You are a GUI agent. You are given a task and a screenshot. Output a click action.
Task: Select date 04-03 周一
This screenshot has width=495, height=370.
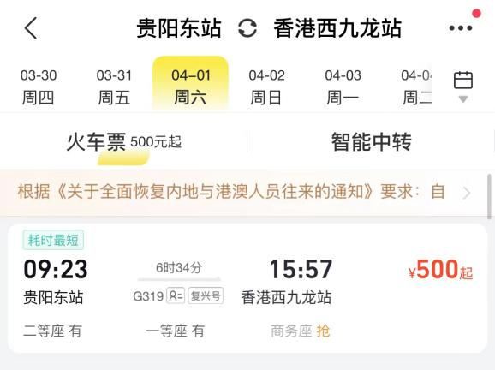(x=343, y=87)
